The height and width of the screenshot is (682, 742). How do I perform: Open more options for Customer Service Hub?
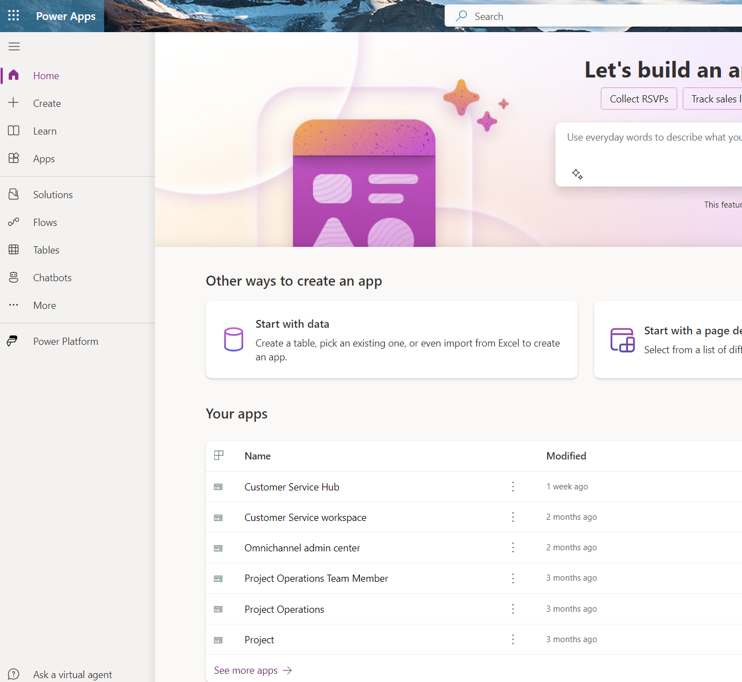[x=513, y=487]
